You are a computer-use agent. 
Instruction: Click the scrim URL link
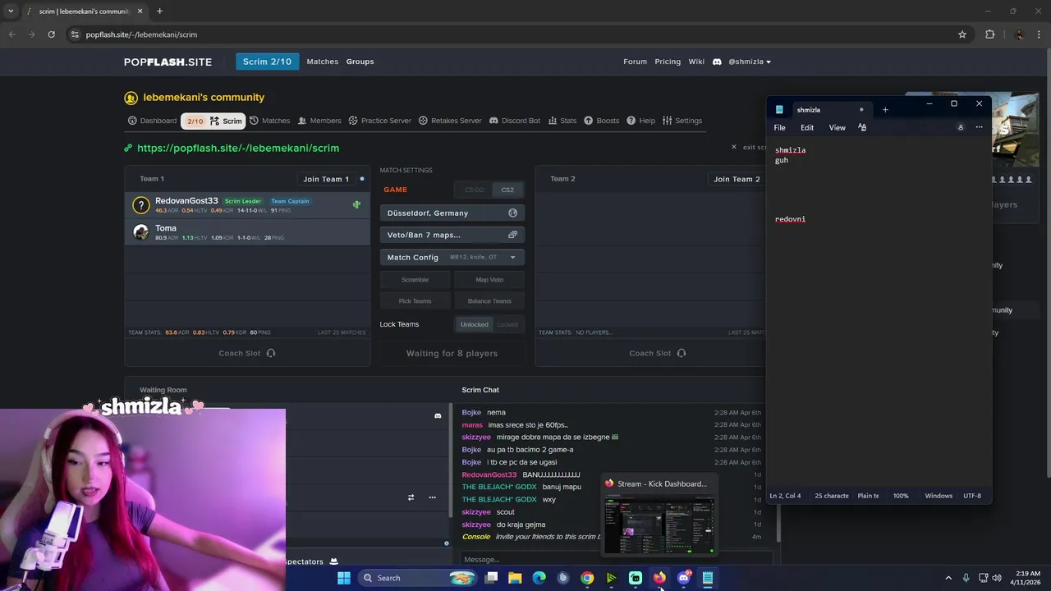pyautogui.click(x=238, y=148)
